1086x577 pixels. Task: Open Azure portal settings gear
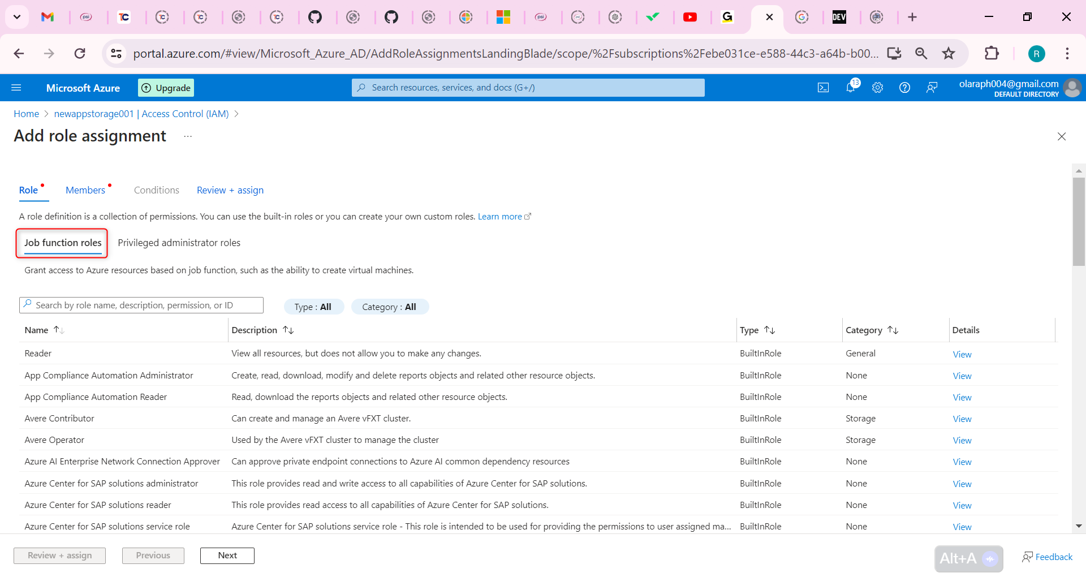877,87
